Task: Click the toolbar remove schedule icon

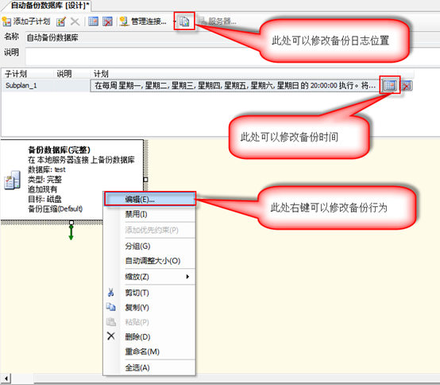Action: click(107, 21)
